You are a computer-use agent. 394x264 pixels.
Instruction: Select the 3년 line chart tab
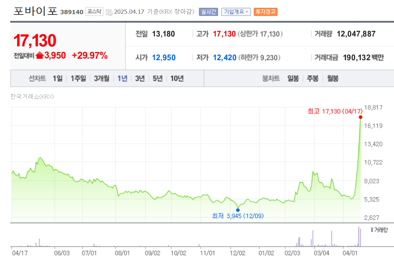tap(140, 78)
